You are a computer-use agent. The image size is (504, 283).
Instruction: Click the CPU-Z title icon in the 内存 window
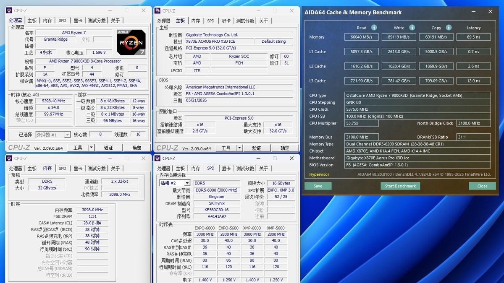coord(10,158)
